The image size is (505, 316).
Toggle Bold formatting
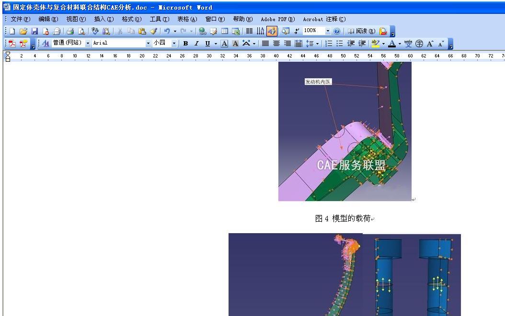pyautogui.click(x=185, y=44)
